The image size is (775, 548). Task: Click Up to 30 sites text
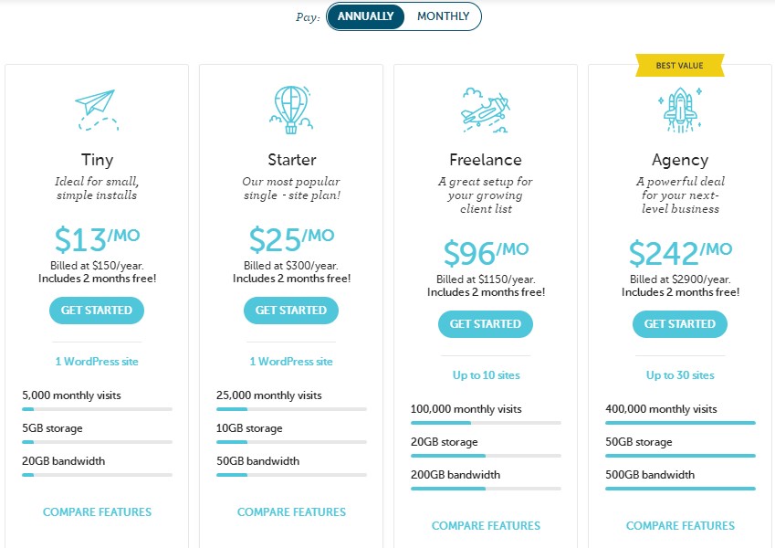pyautogui.click(x=680, y=375)
